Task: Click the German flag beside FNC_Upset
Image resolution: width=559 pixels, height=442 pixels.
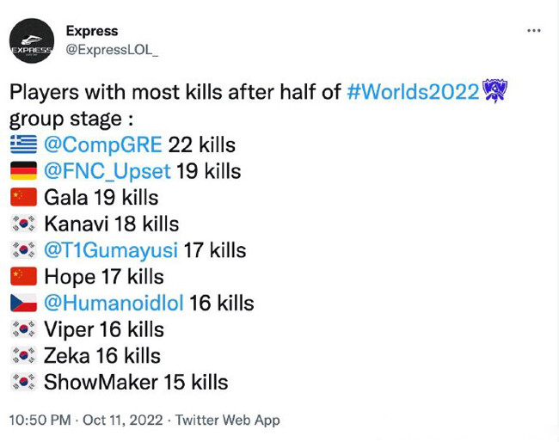Action: click(23, 171)
